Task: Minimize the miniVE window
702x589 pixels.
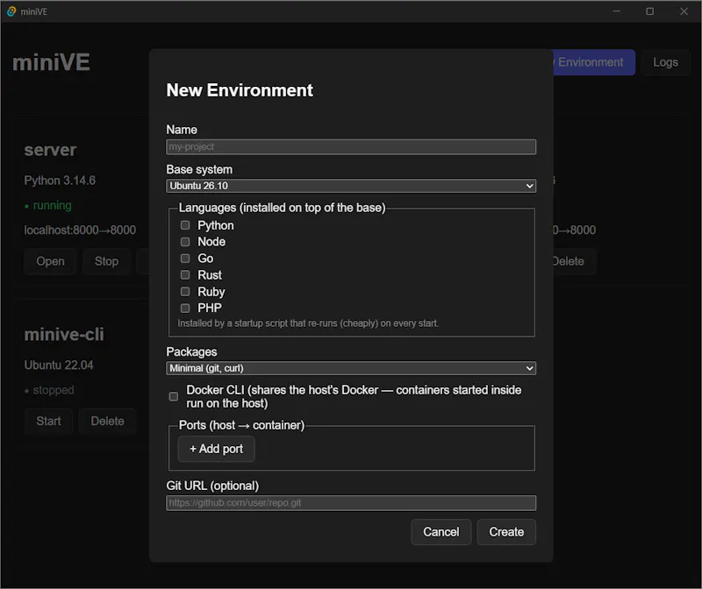Action: 617,11
